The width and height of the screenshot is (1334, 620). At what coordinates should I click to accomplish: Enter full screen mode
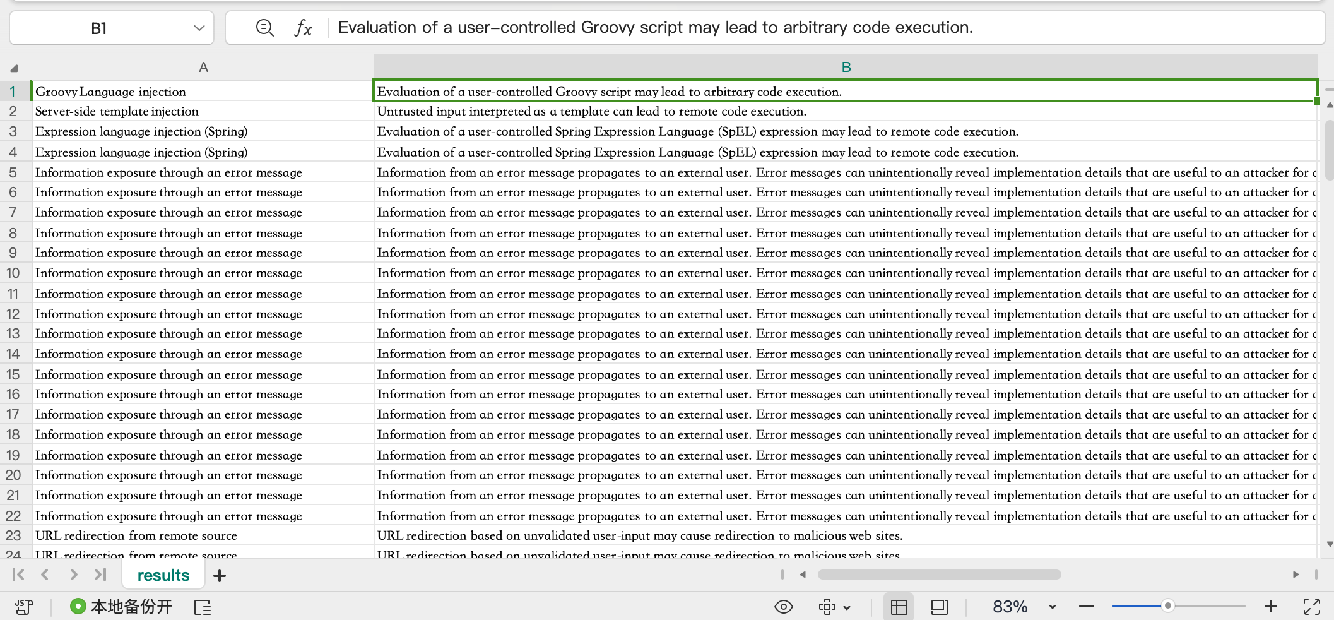[1312, 607]
